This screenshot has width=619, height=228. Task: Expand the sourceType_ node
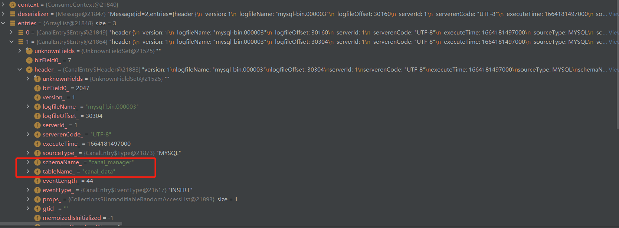point(29,153)
